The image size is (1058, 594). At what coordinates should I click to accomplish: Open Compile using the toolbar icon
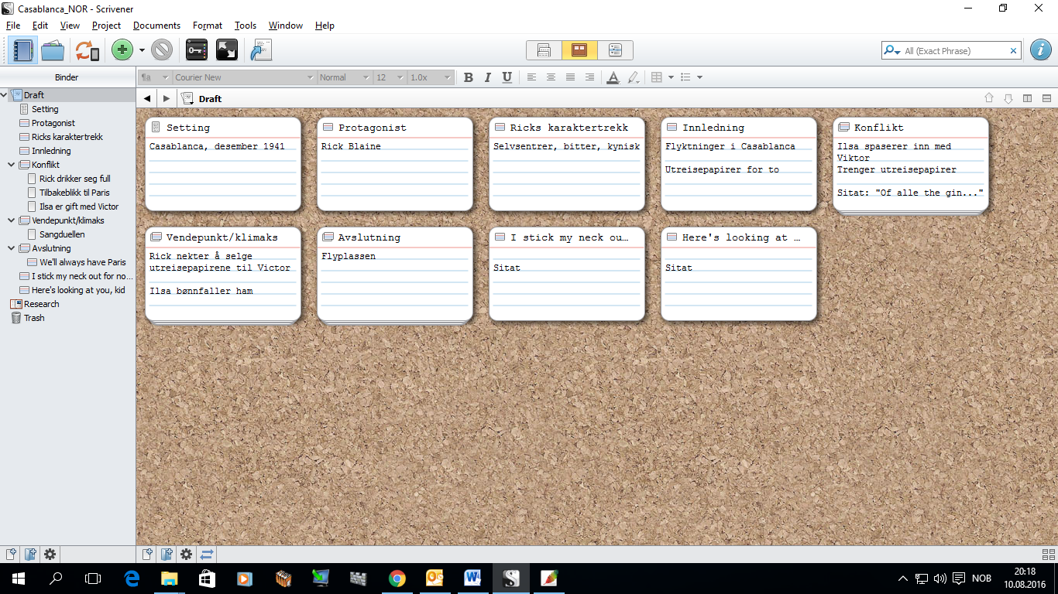pos(260,49)
